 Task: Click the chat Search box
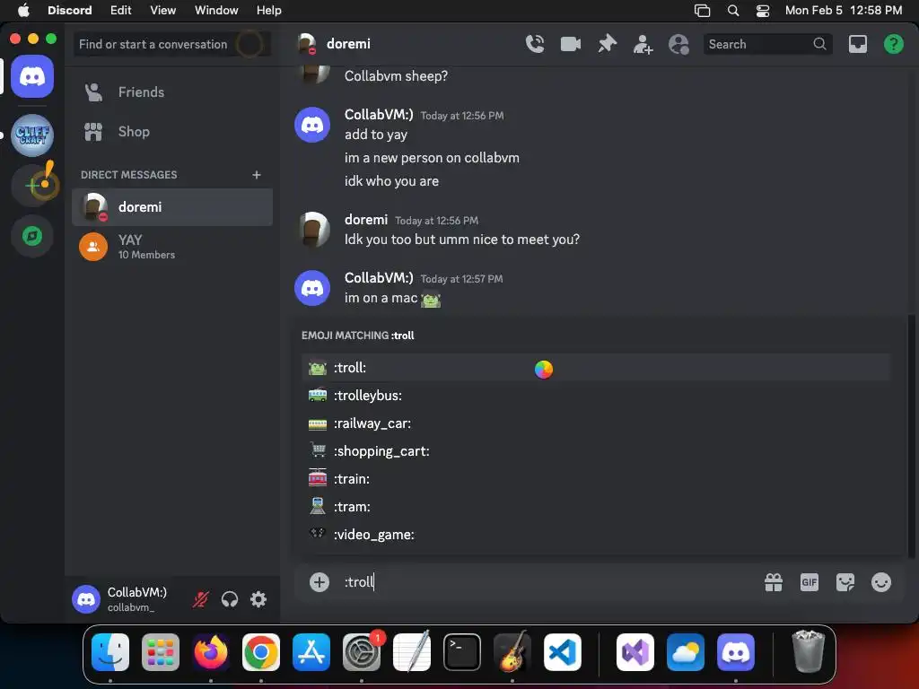point(768,44)
